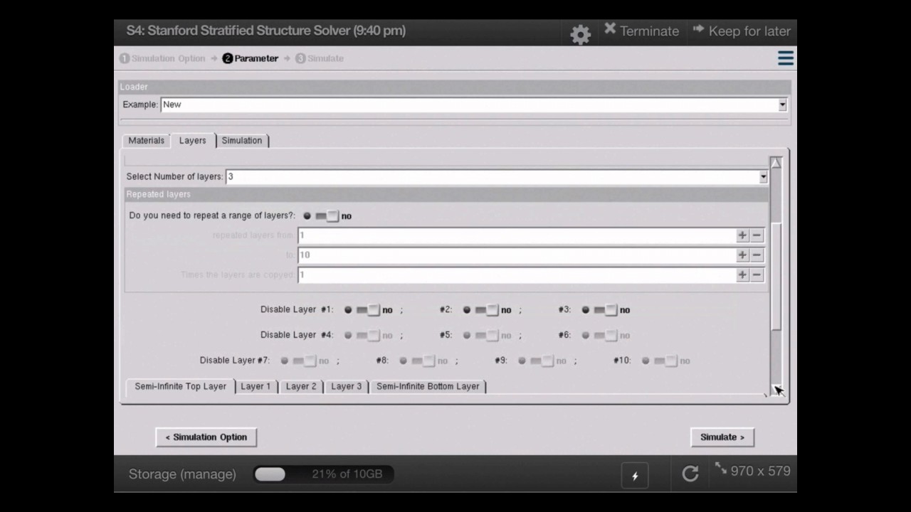Click the storage usage progress bar
The width and height of the screenshot is (911, 512).
coord(323,474)
